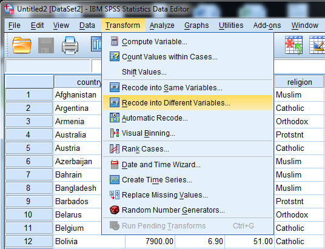
Task: Click the 6.90 cell in Bolivia row
Action: tap(200, 241)
